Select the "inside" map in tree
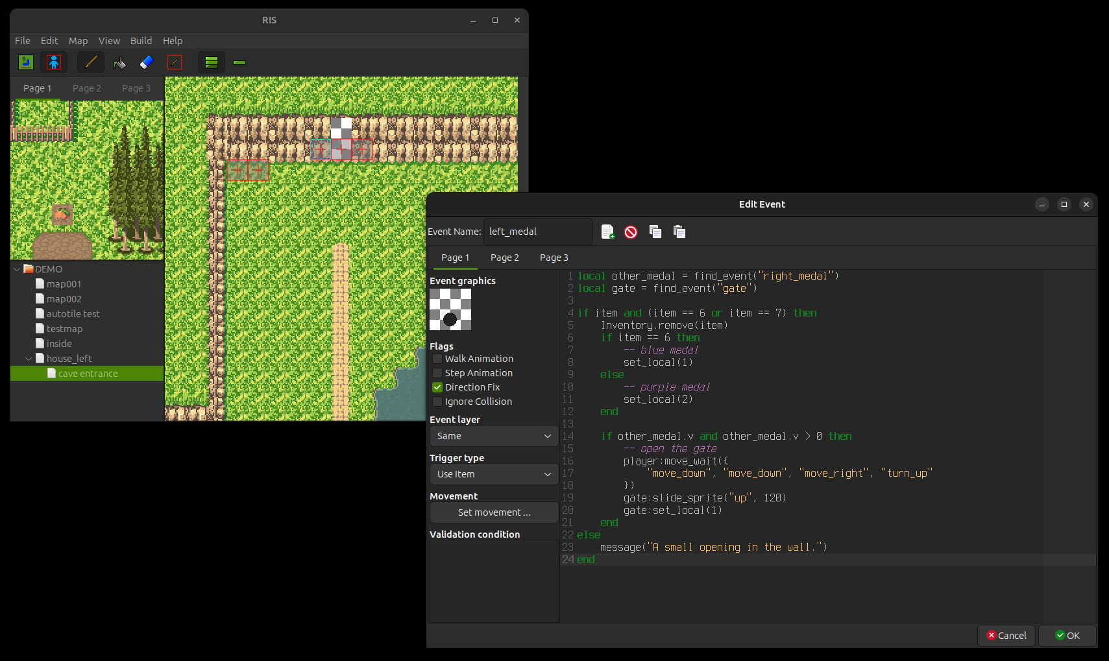The height and width of the screenshot is (661, 1109). click(59, 344)
